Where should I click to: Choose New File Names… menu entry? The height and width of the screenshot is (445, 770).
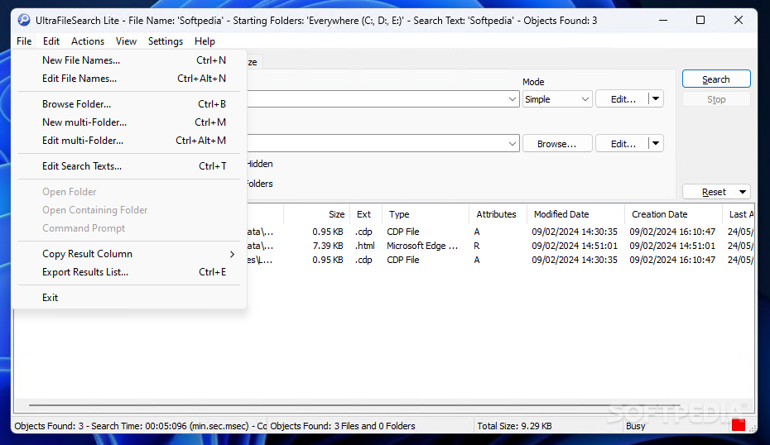[x=129, y=60]
